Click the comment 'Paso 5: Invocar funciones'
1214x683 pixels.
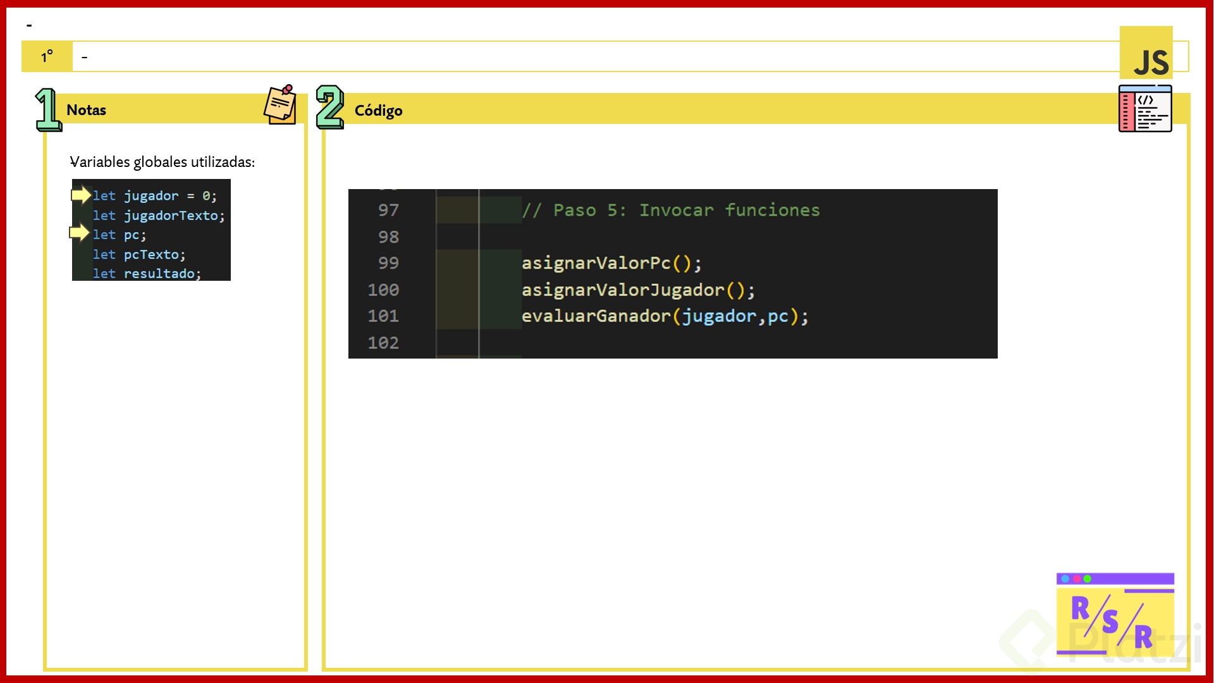coord(671,210)
